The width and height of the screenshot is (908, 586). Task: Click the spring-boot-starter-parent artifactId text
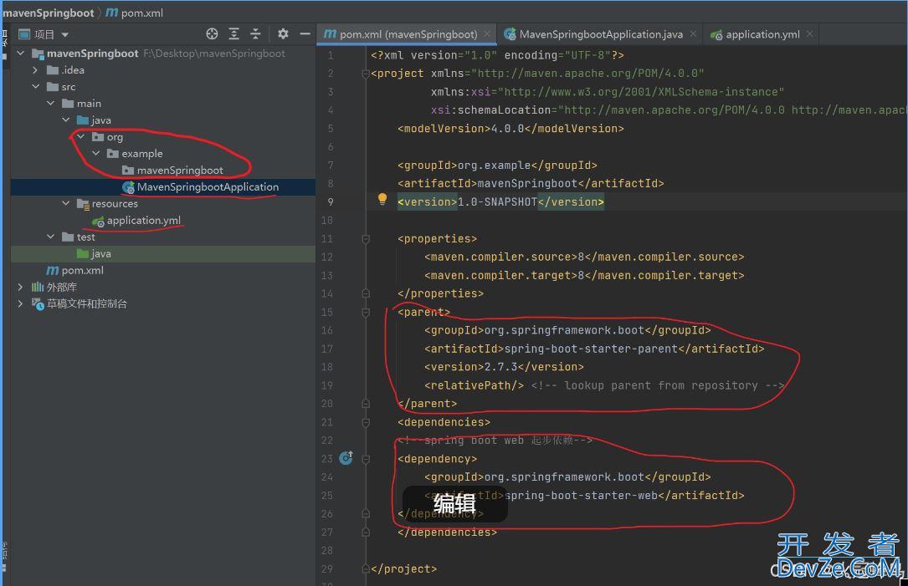click(591, 349)
